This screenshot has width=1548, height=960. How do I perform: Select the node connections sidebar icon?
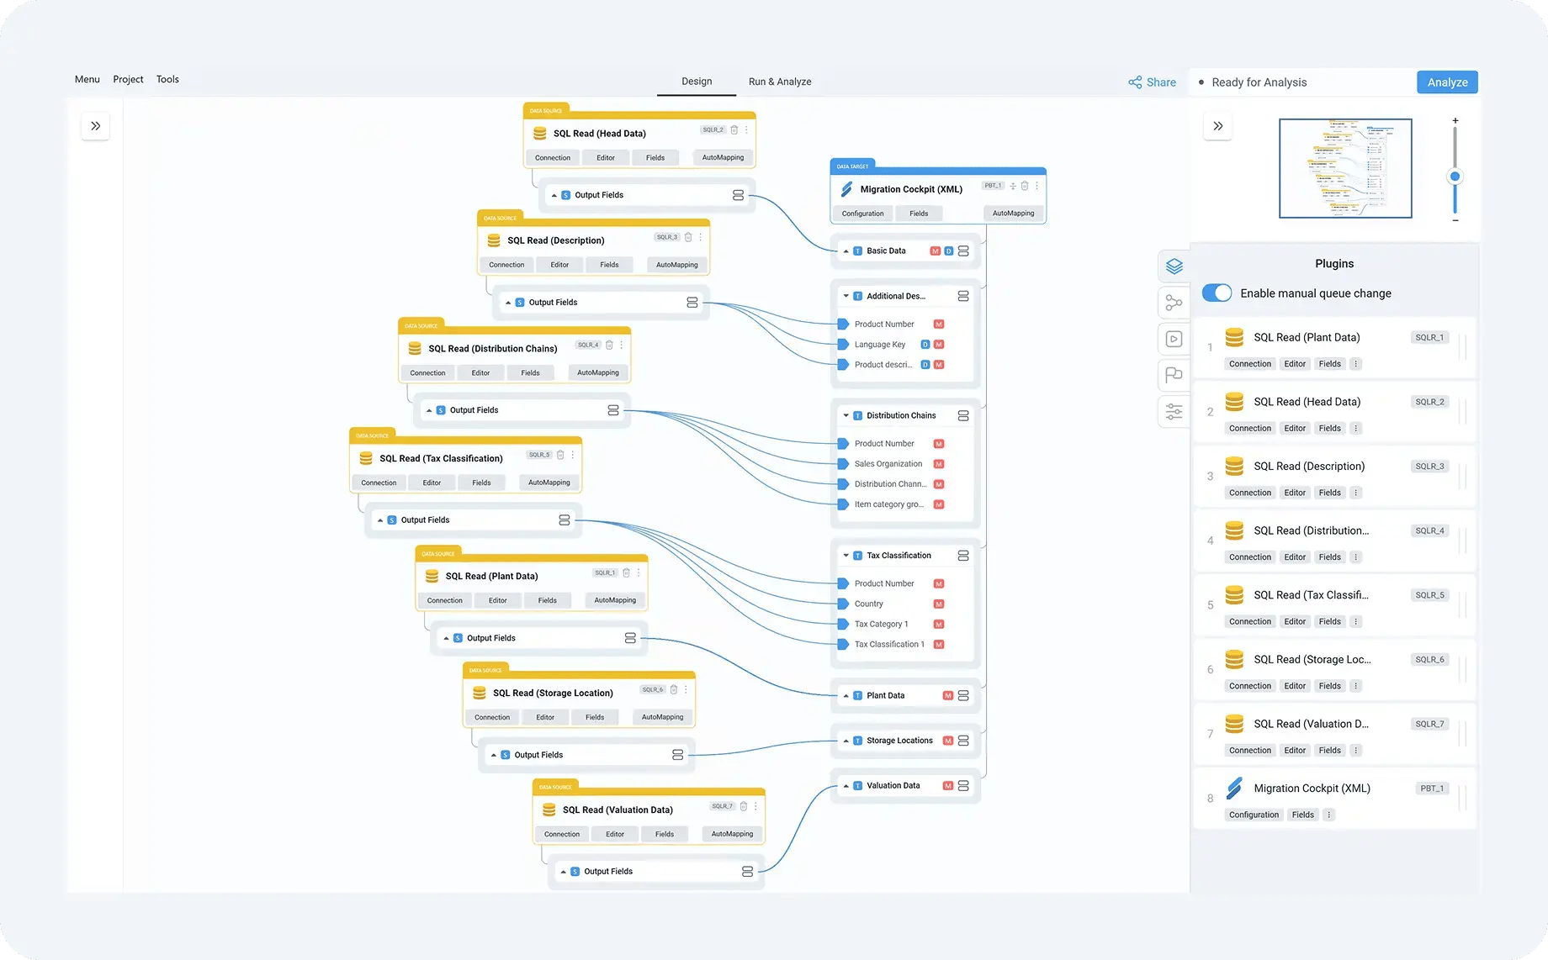1174,303
